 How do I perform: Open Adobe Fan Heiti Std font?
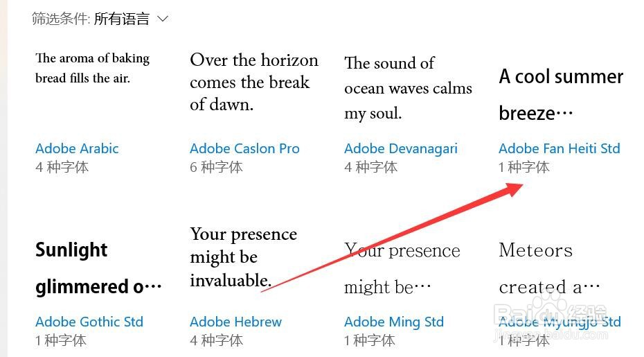click(560, 148)
